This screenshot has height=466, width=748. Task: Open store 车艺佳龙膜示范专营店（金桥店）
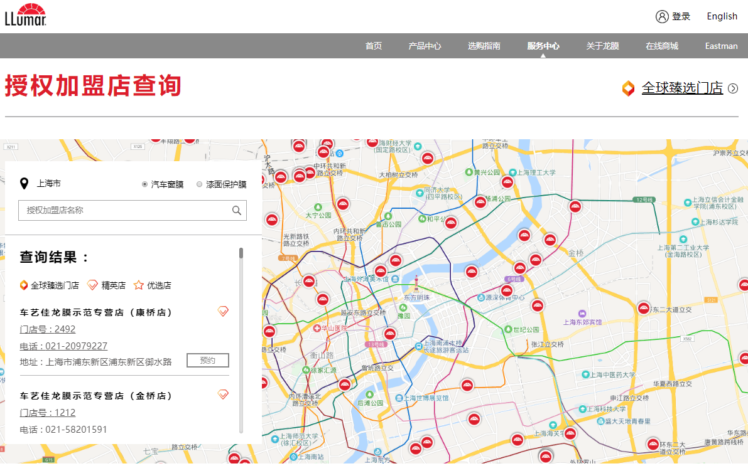[96, 396]
